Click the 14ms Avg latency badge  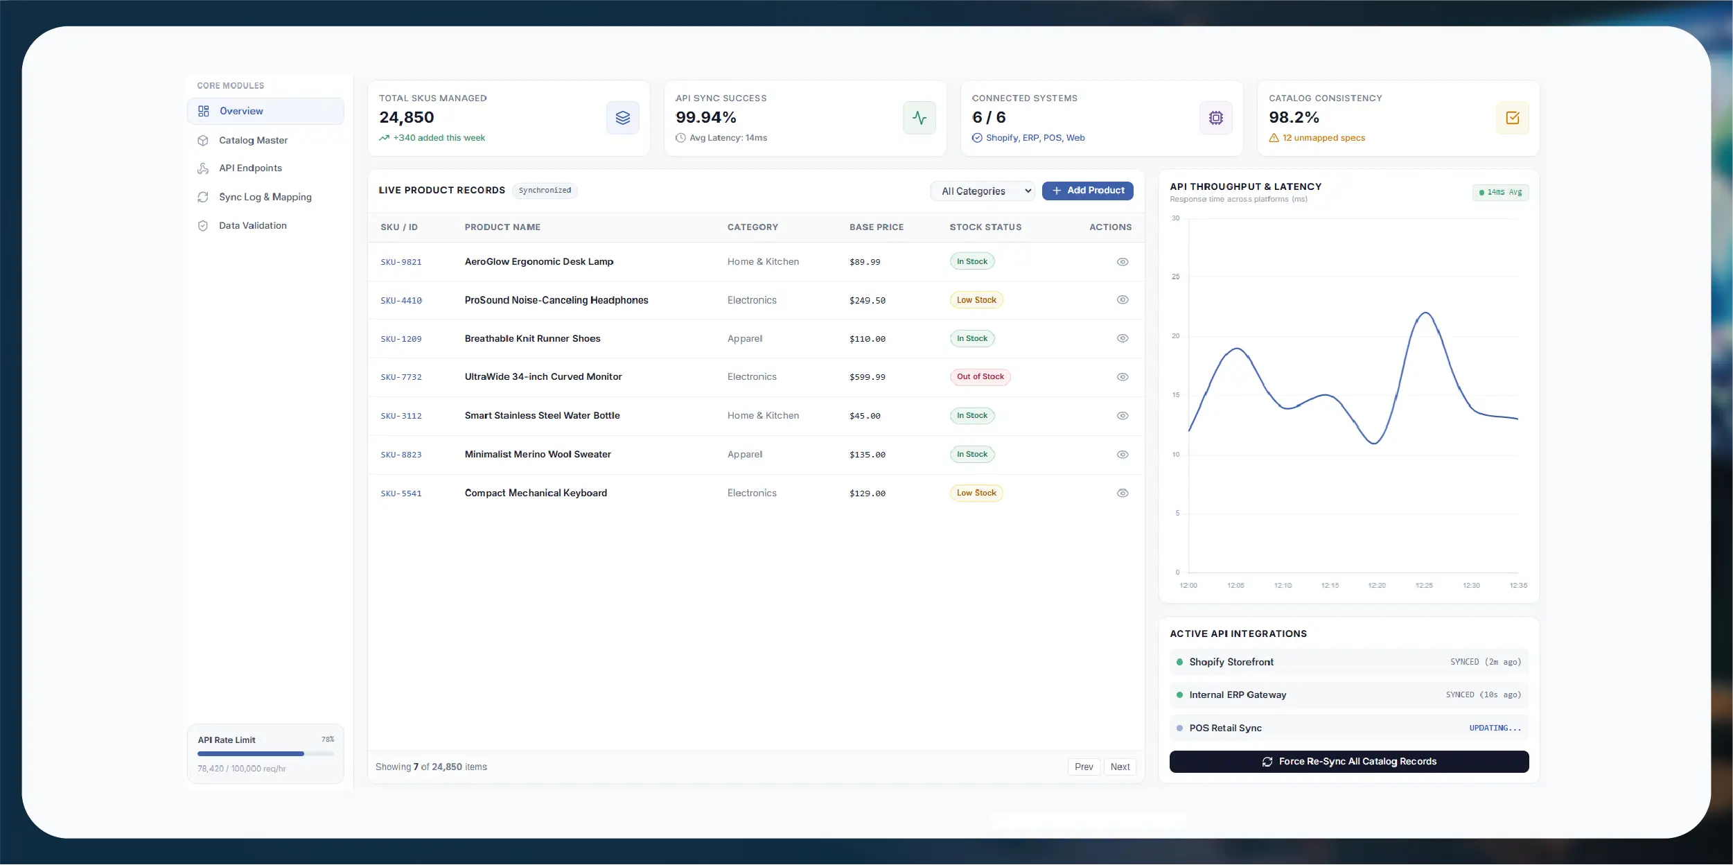coord(1500,193)
